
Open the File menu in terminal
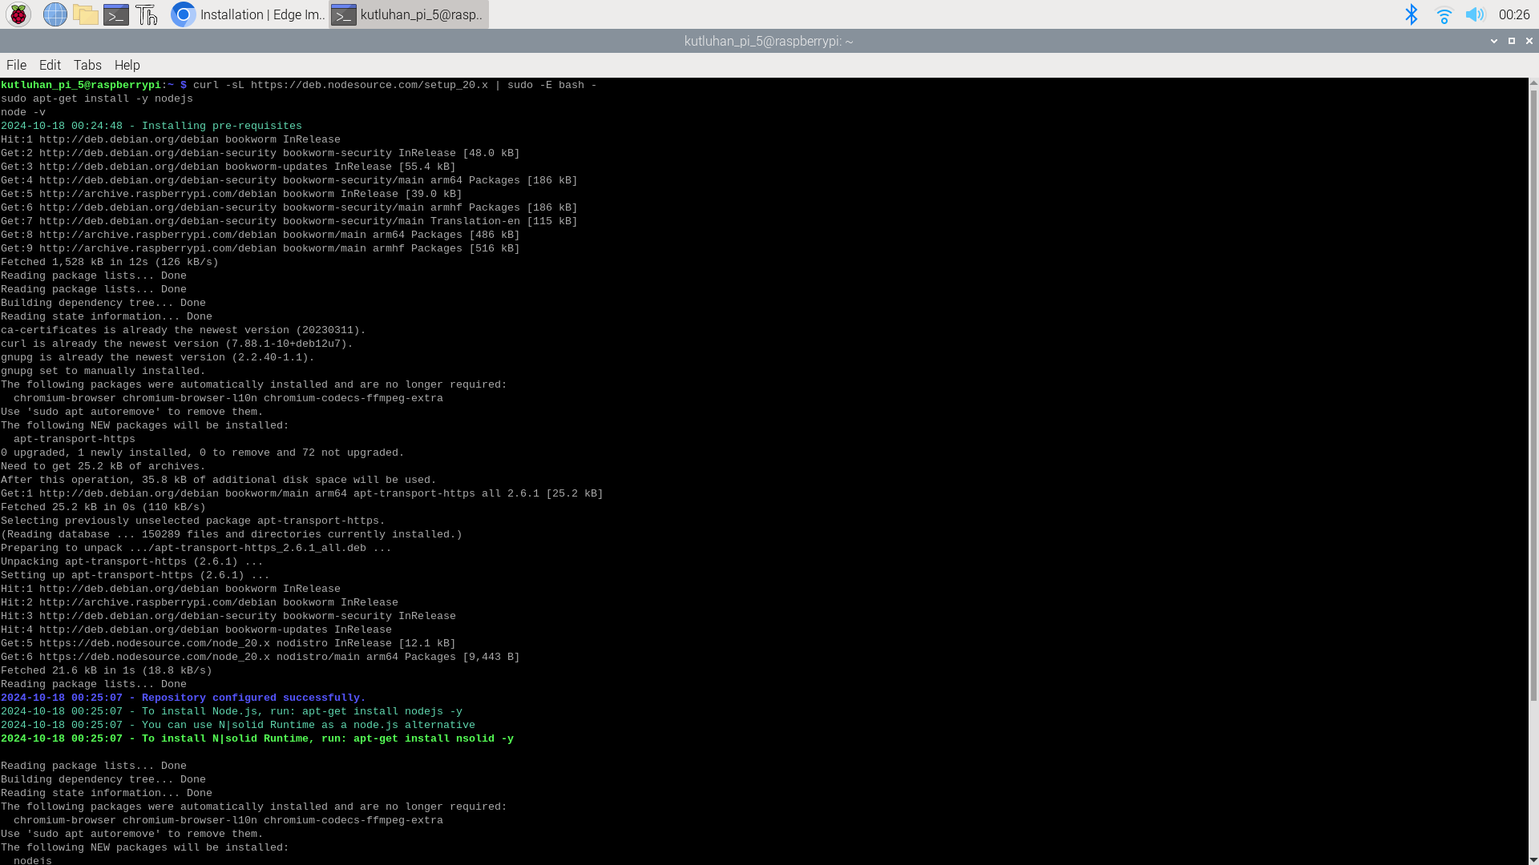[x=17, y=64]
